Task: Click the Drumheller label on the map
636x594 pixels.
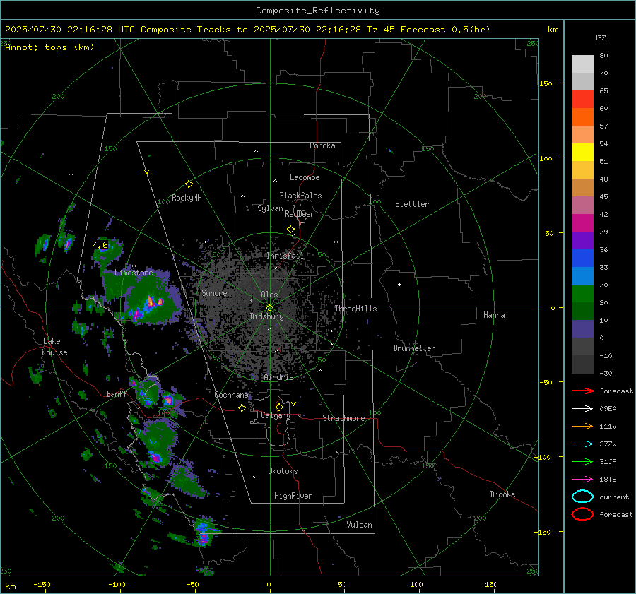Action: pyautogui.click(x=414, y=348)
